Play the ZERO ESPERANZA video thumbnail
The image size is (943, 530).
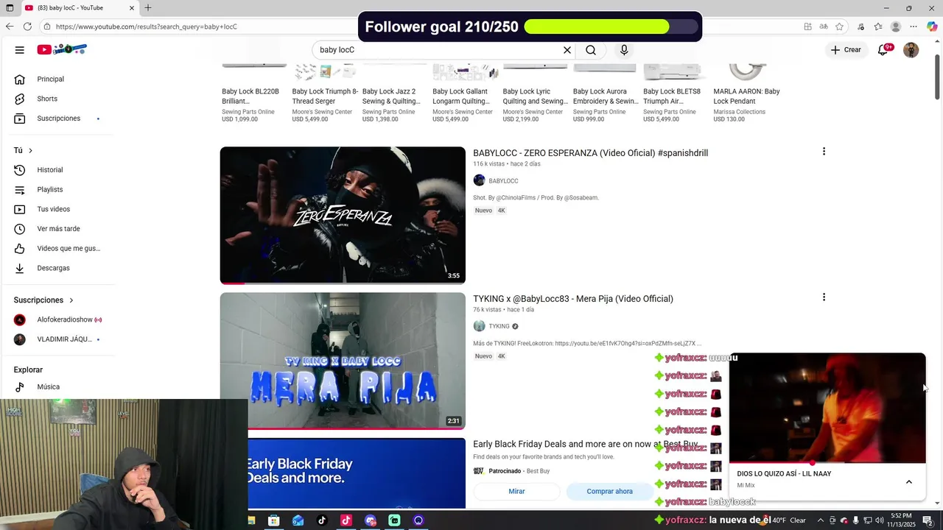343,215
